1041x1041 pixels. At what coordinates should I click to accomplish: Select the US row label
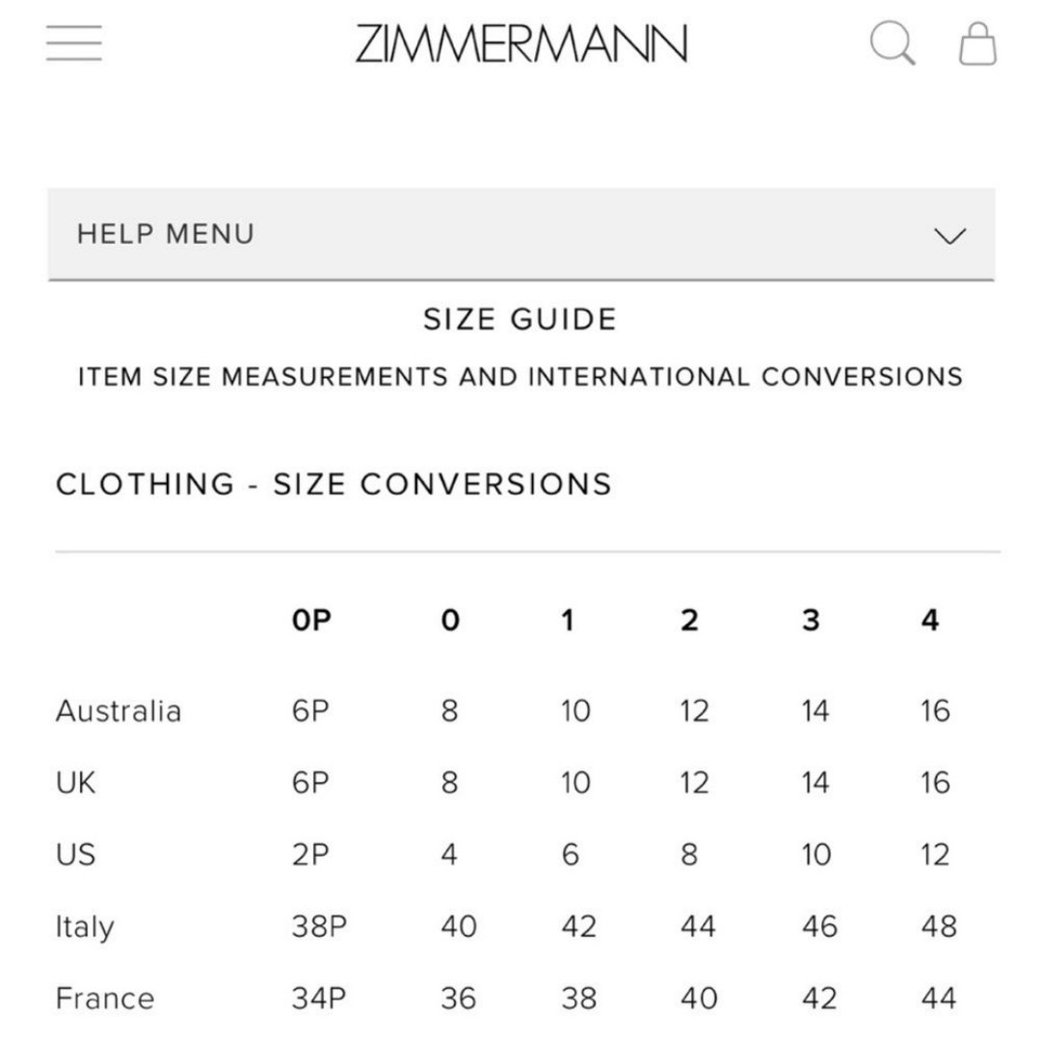point(76,854)
